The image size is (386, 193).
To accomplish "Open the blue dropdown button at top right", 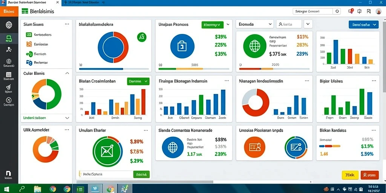I will click(364, 25).
